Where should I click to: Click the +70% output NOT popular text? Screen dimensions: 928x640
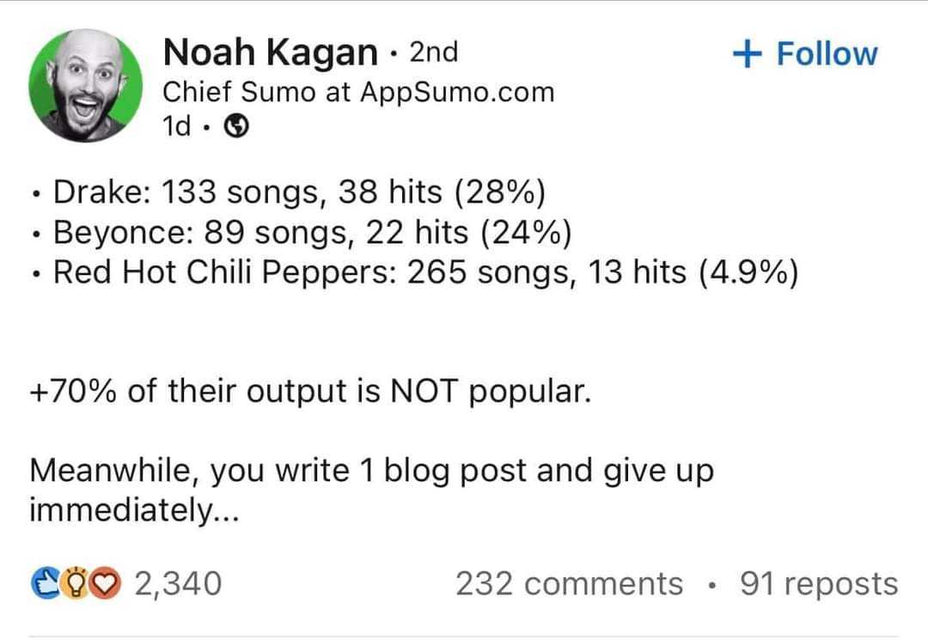[310, 393]
